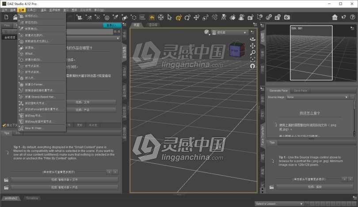358x207 pixels.
Task: Open the Select a Lesson dropdown
Action: (x=279, y=204)
